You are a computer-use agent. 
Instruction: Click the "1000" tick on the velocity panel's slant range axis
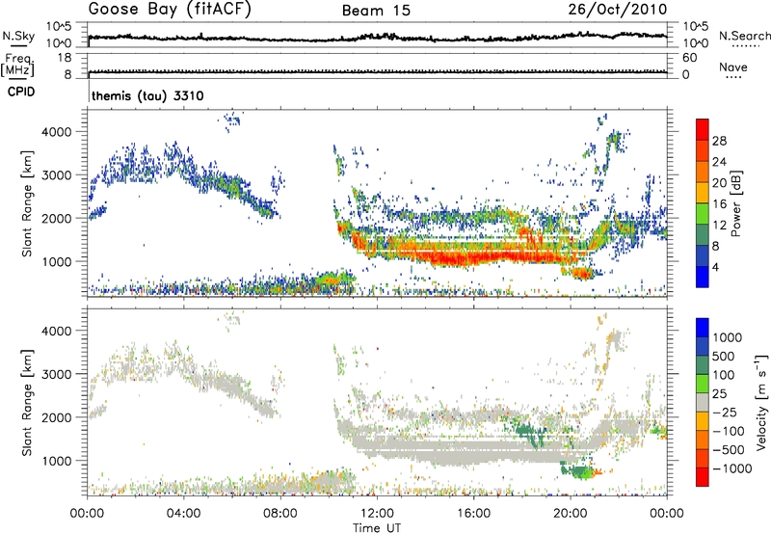(59, 461)
